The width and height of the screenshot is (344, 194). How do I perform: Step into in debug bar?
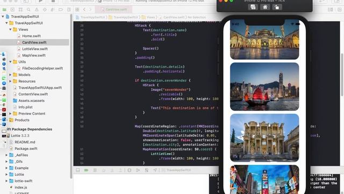(x=112, y=170)
